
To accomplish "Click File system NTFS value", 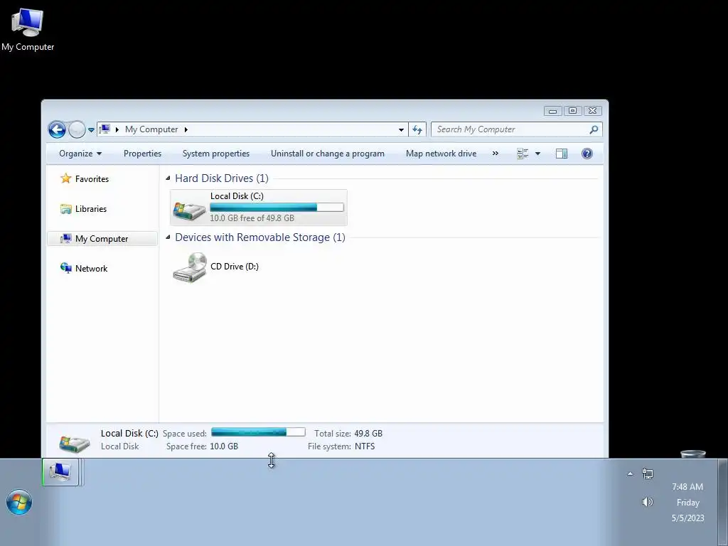I will pyautogui.click(x=365, y=446).
